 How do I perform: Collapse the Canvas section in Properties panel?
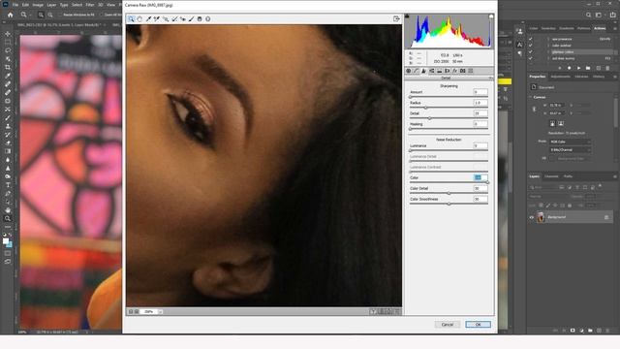[x=531, y=97]
